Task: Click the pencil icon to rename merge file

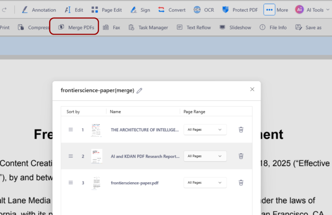Action: click(x=139, y=91)
